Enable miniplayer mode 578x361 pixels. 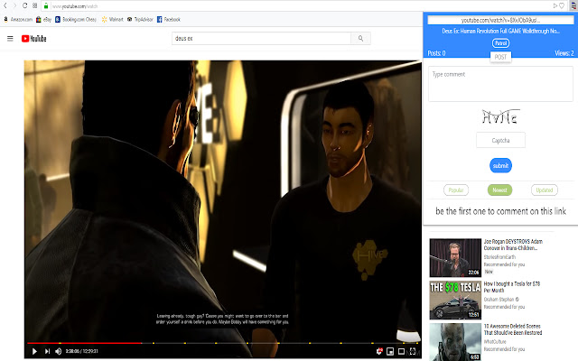pyautogui.click(x=390, y=351)
